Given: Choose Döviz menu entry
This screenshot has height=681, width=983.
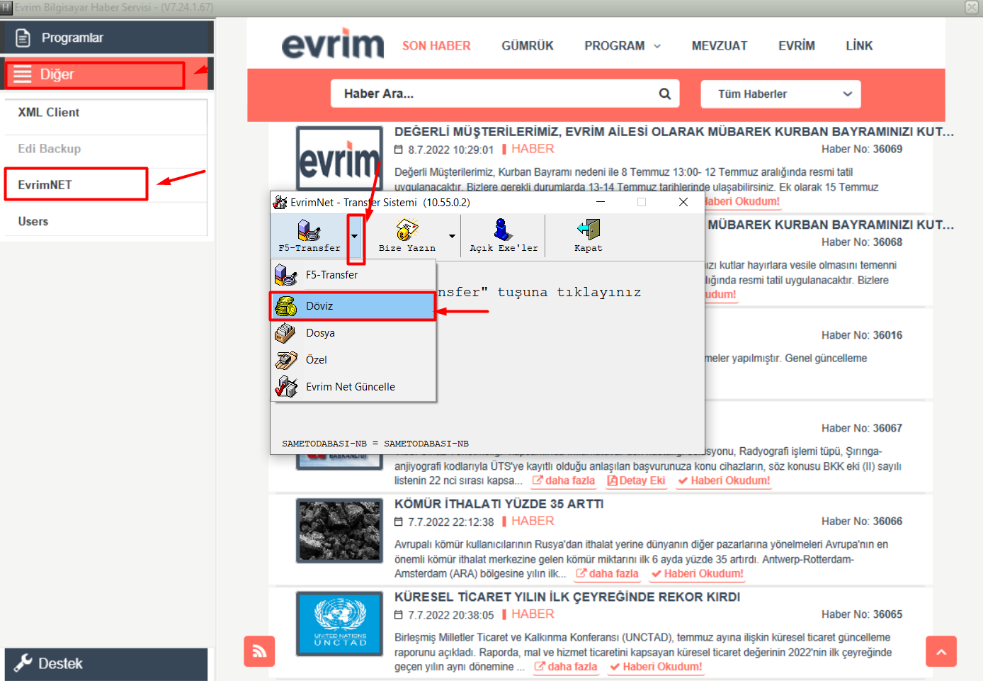Looking at the screenshot, I should (353, 306).
